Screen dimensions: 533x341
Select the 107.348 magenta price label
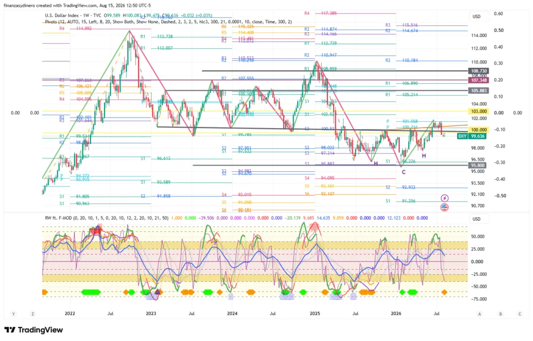tap(479, 80)
